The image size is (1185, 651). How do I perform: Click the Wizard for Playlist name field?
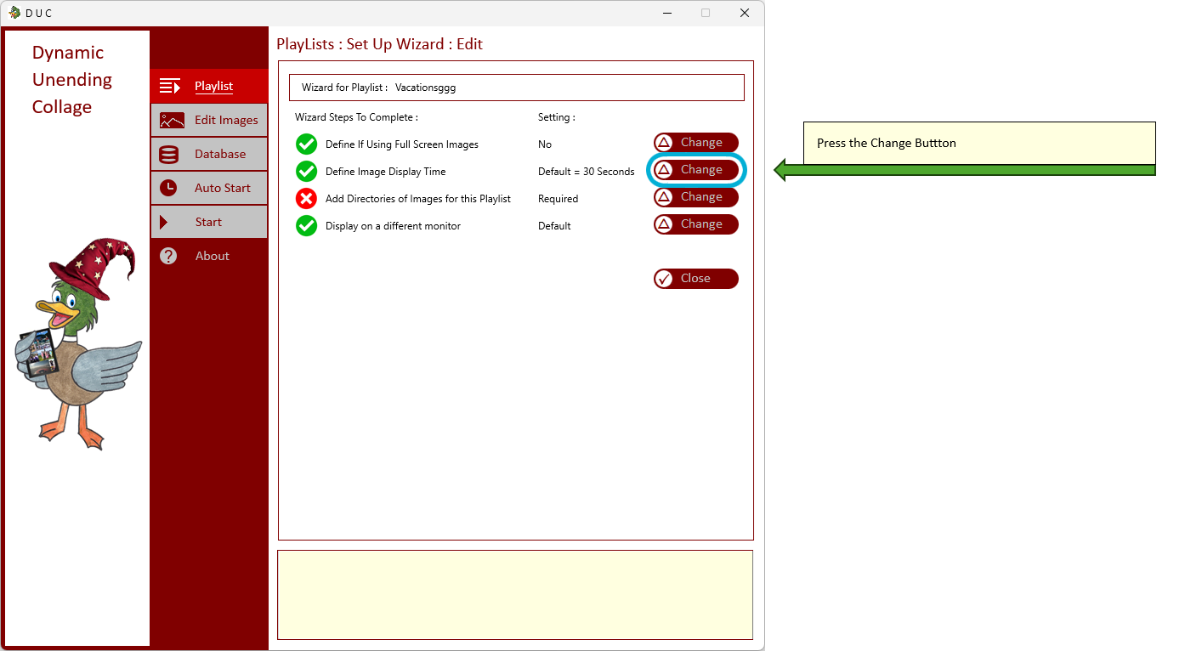click(517, 88)
